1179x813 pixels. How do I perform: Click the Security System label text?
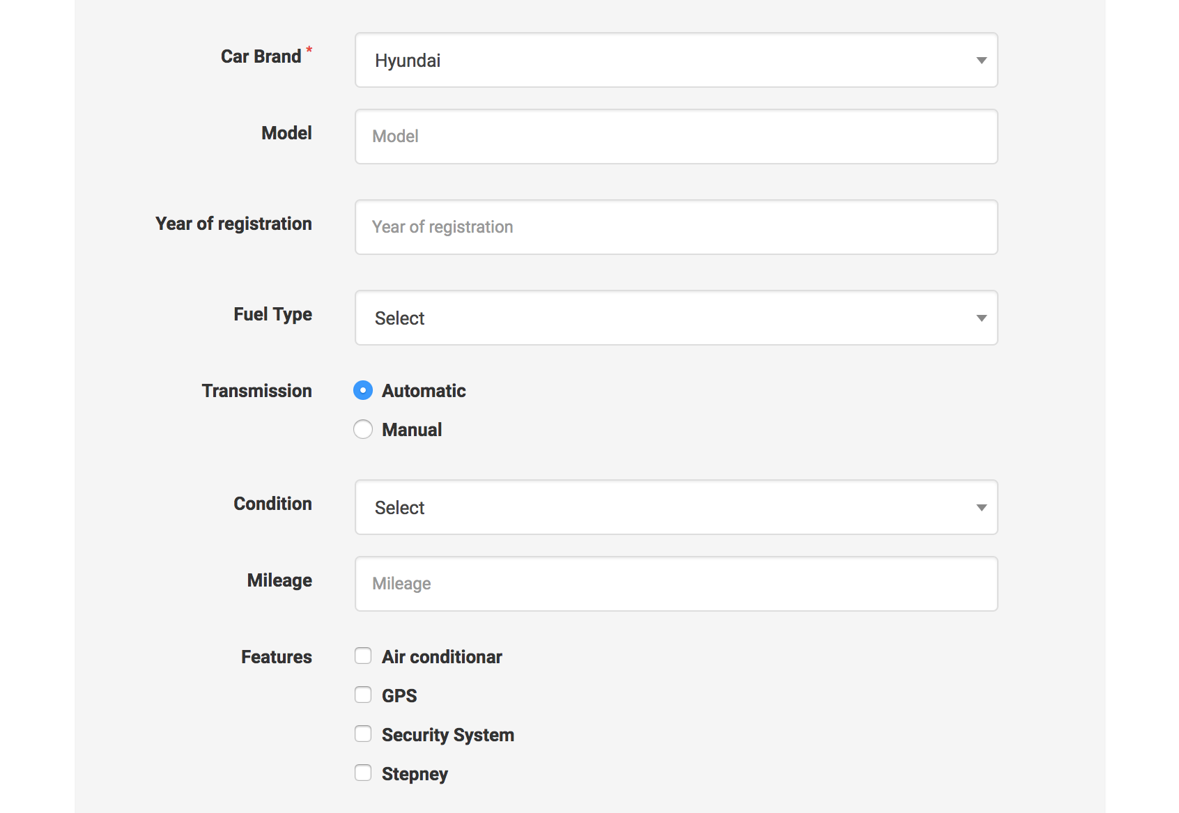coord(448,735)
